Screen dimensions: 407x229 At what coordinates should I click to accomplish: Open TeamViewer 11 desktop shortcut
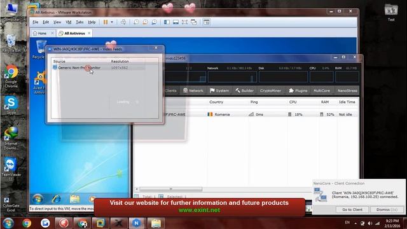(x=11, y=169)
